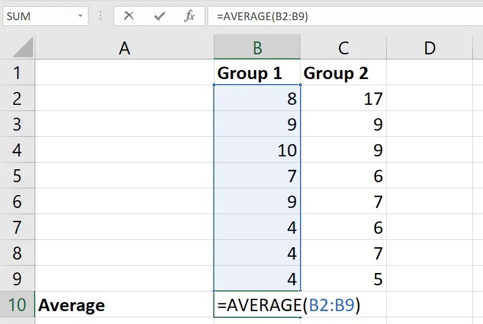Select column A header
483x324 pixels.
point(124,48)
